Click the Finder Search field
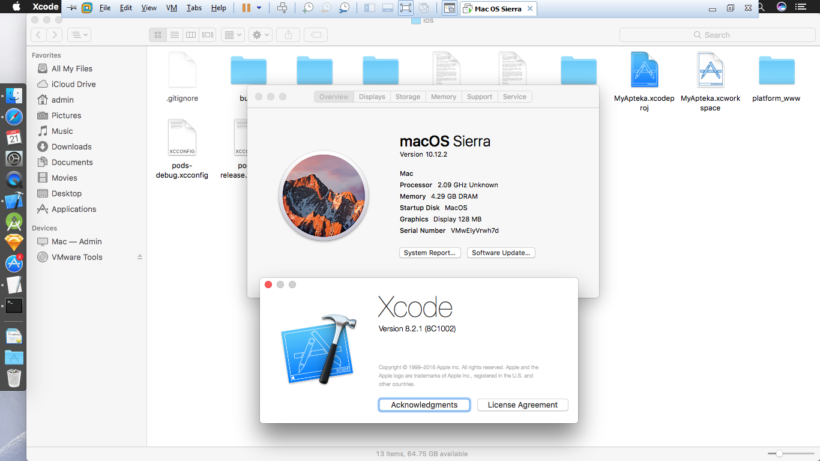820x461 pixels. (x=717, y=35)
